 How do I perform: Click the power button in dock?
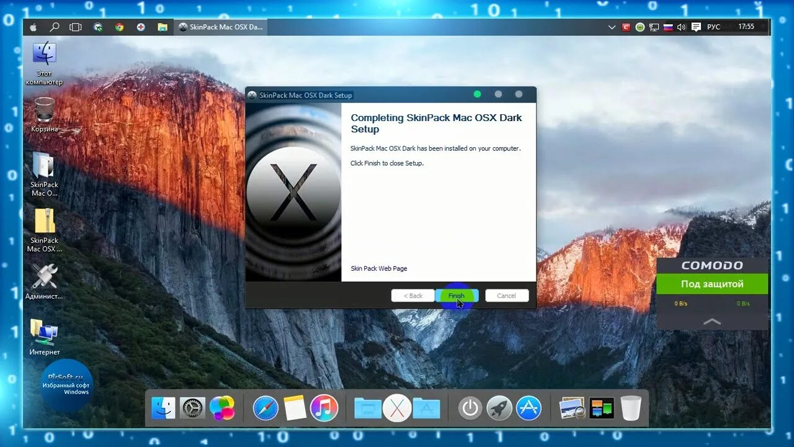point(470,408)
